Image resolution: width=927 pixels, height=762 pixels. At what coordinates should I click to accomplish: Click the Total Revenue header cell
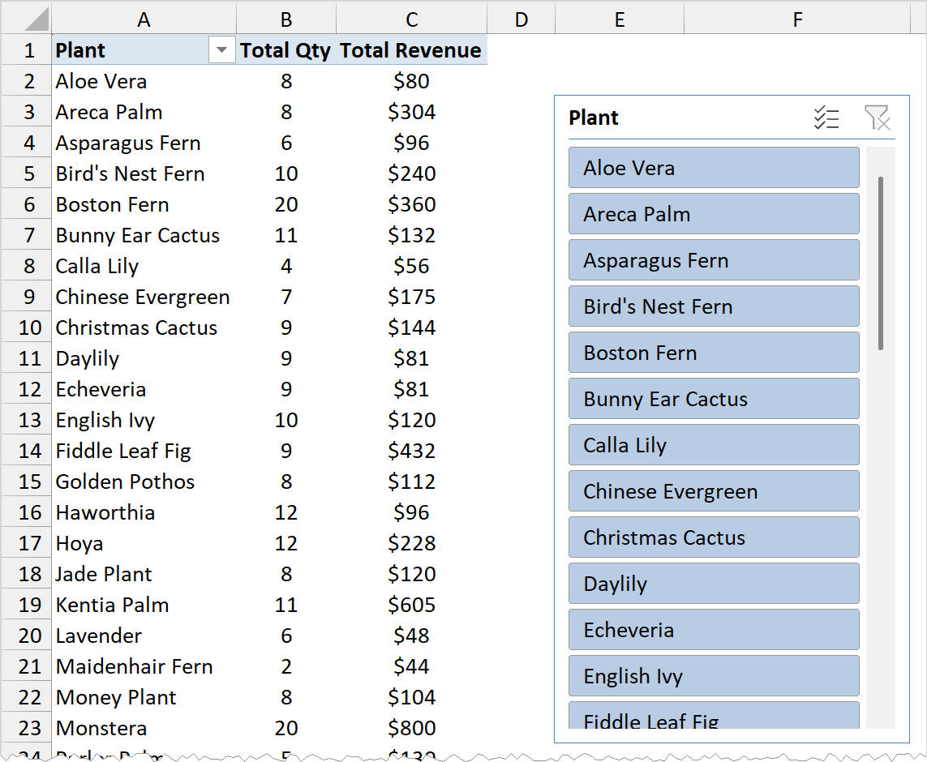(411, 50)
